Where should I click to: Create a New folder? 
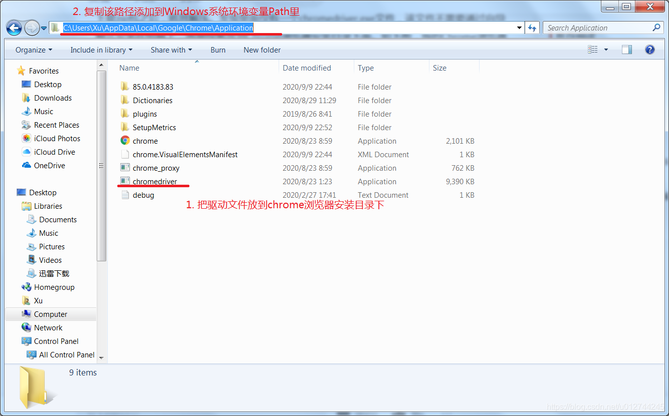click(262, 50)
